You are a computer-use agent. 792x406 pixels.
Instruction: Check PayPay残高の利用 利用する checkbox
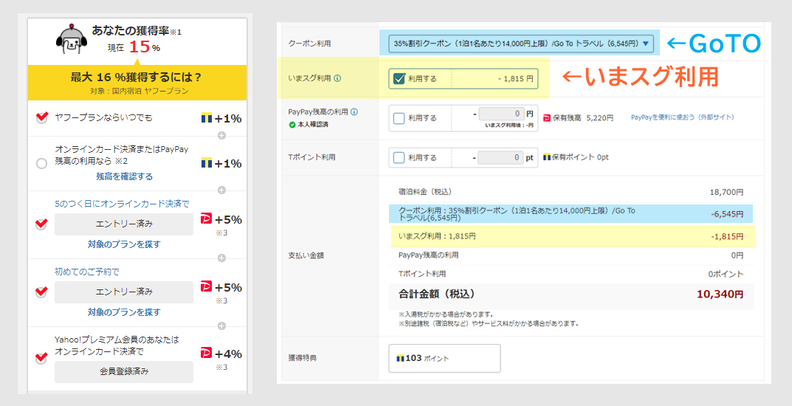coord(399,118)
